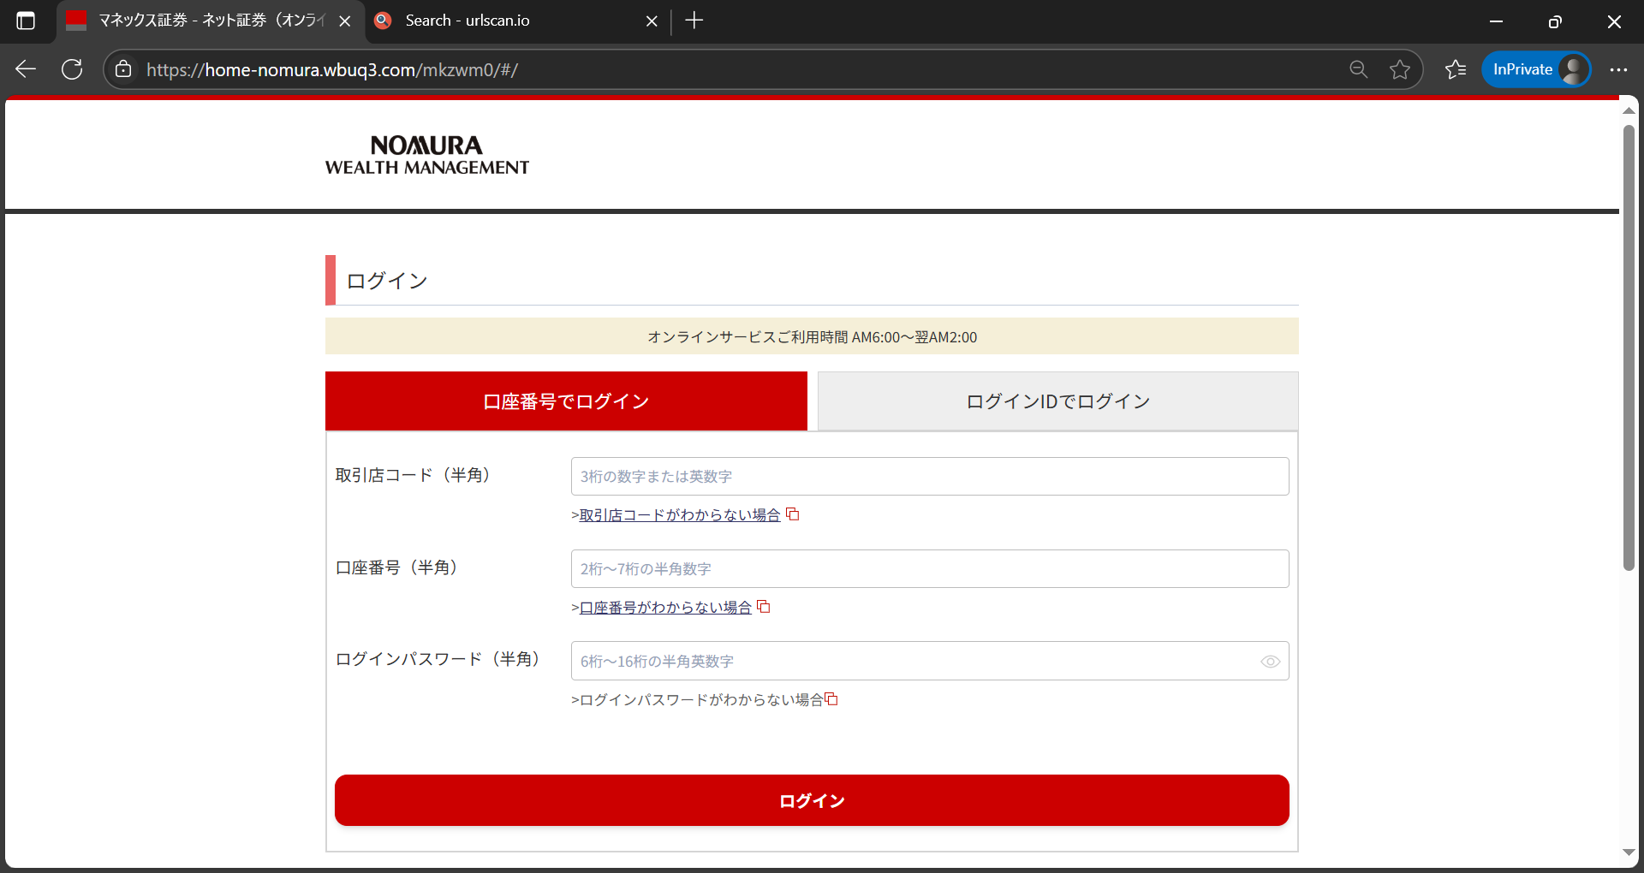Click the new-window icon after password help link
1644x873 pixels.
coord(831,699)
